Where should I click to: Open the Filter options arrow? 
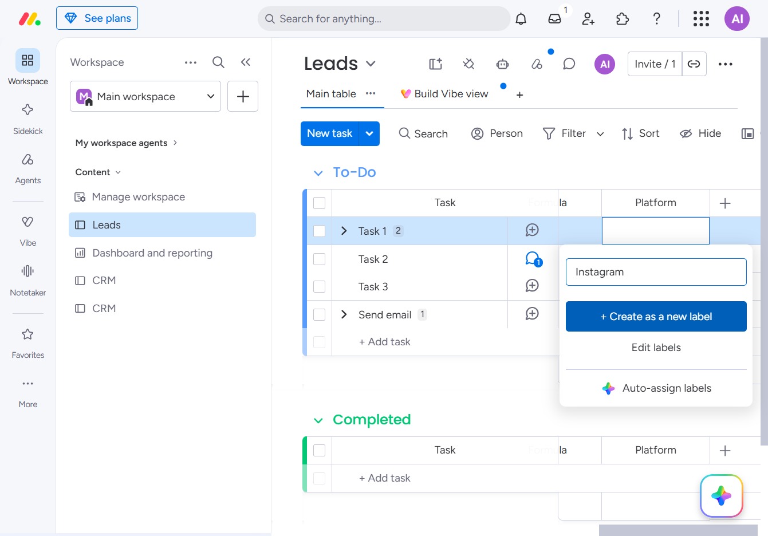click(600, 134)
